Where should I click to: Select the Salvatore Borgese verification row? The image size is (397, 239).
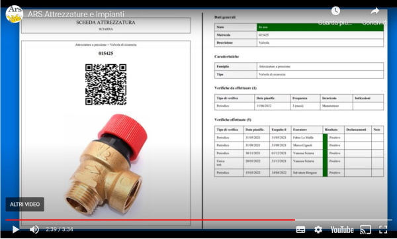coord(299,173)
